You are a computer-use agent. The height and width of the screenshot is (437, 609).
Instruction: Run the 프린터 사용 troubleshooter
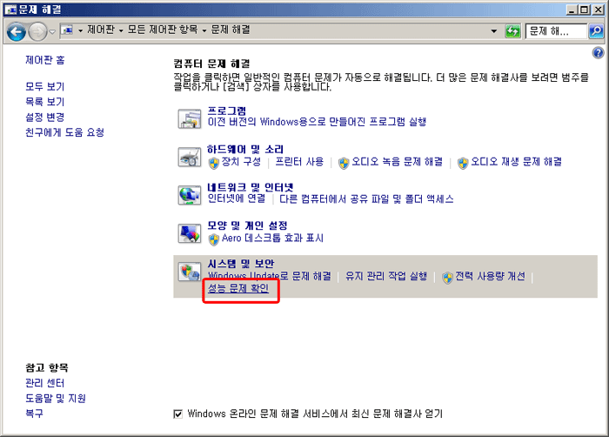pyautogui.click(x=299, y=162)
